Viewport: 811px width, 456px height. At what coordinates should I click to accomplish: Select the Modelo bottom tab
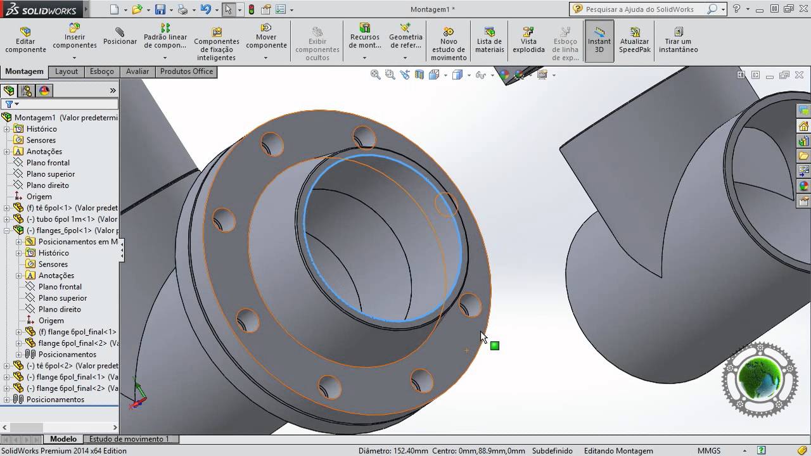(63, 439)
